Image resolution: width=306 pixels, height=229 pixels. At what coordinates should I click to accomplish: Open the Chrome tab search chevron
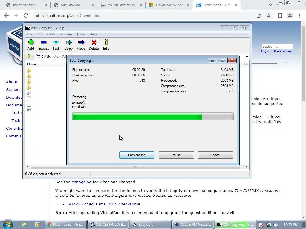coord(270,5)
